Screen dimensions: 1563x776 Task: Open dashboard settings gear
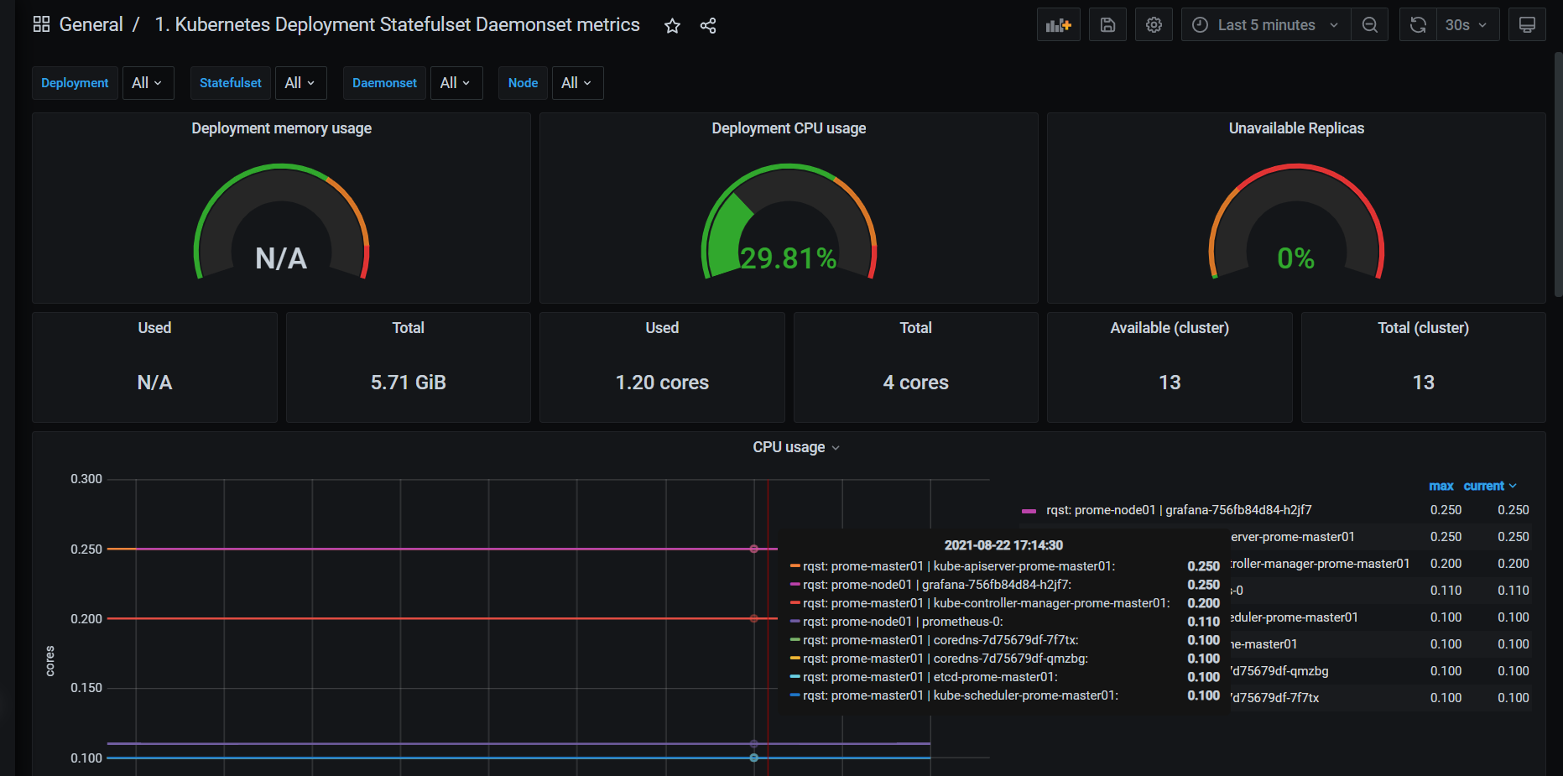[x=1154, y=25]
